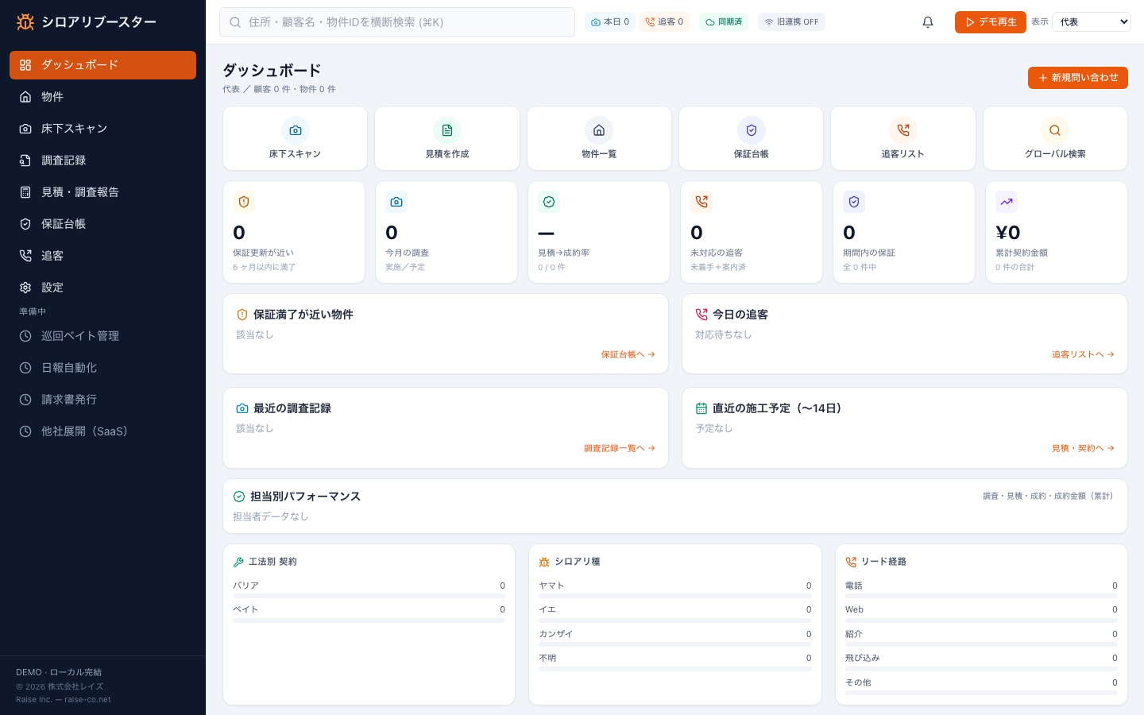The image size is (1144, 715).
Task: Open the 床下スキャン quick action camera icon
Action: (296, 130)
